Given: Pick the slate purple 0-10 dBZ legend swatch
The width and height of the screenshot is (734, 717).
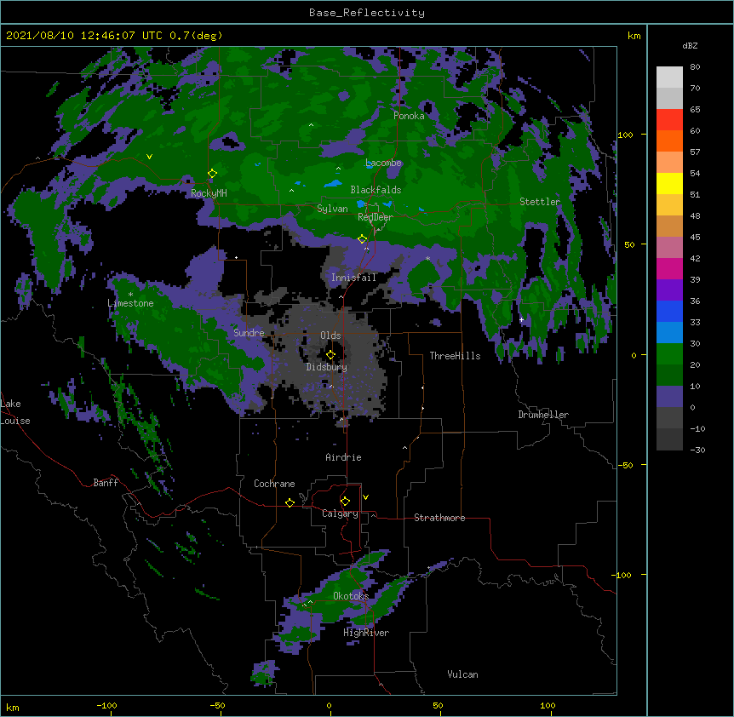Looking at the screenshot, I should pos(669,397).
